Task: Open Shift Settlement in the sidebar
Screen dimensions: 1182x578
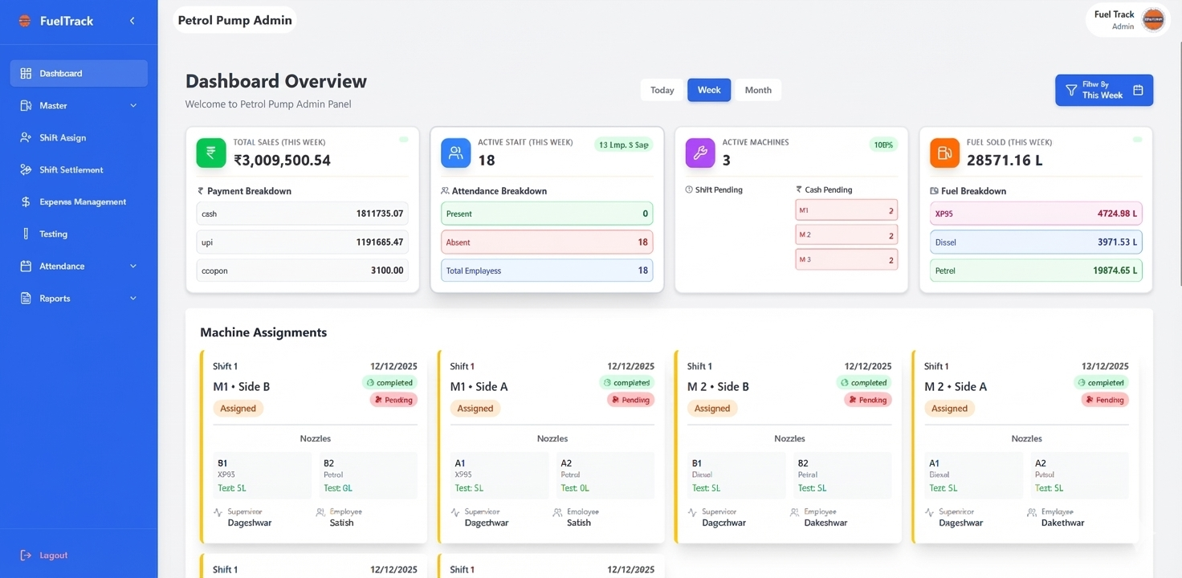Action: coord(70,169)
